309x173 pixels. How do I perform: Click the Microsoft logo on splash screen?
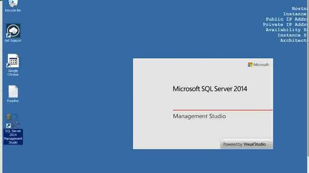point(258,64)
